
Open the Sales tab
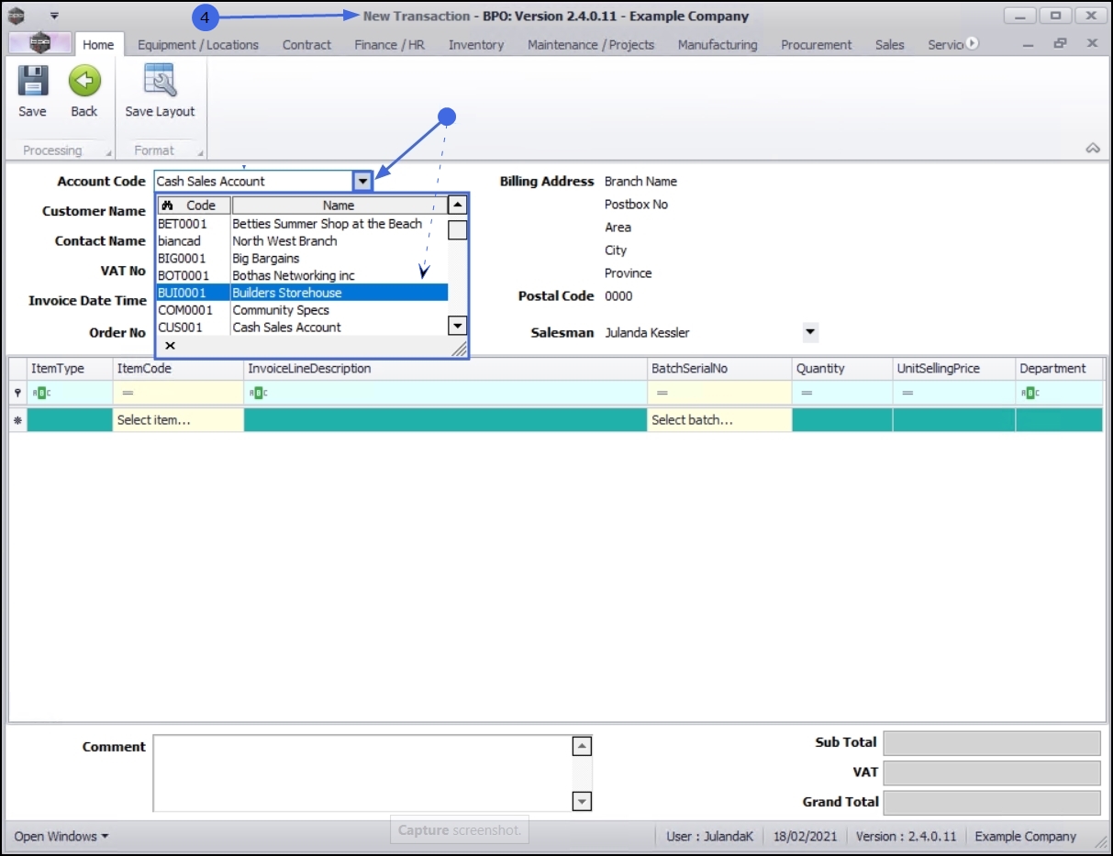(x=889, y=44)
